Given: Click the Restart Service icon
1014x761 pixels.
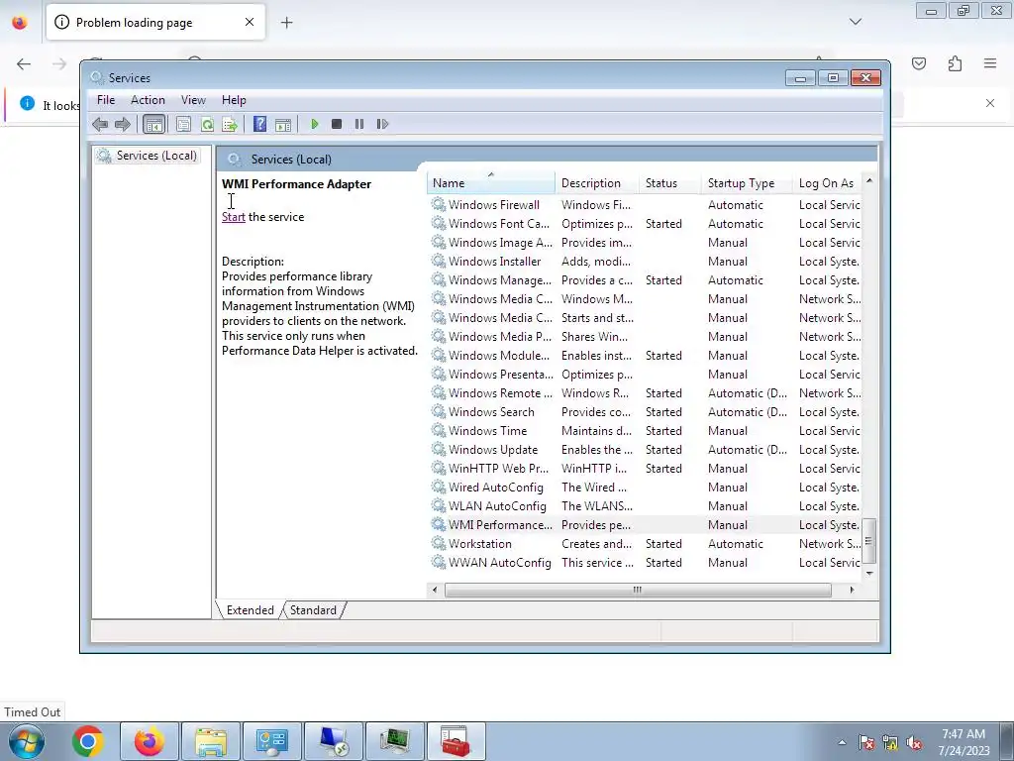Looking at the screenshot, I should (x=382, y=124).
